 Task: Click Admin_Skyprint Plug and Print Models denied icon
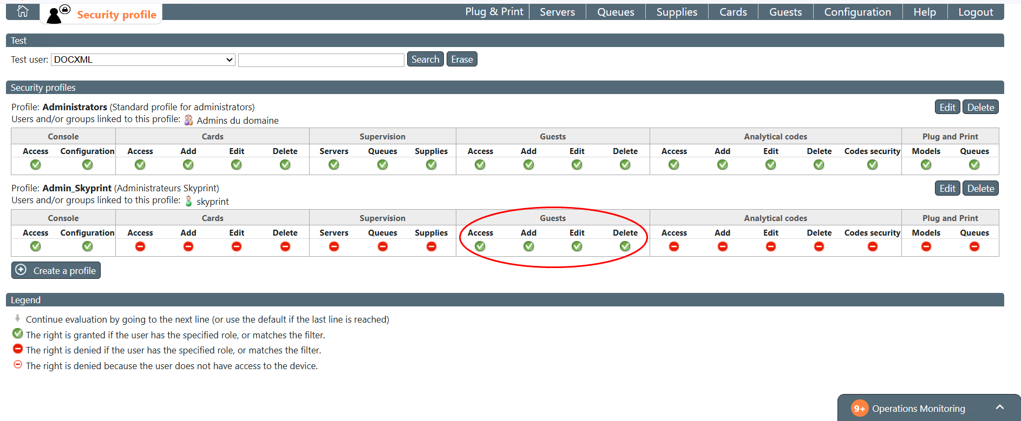click(926, 246)
